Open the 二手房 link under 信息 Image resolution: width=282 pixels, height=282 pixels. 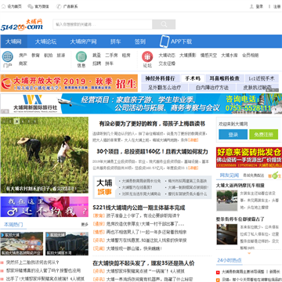tap(111, 56)
